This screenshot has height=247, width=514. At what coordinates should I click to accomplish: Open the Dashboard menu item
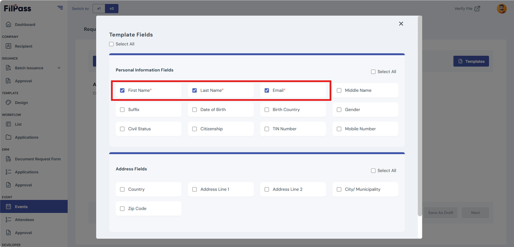point(34,24)
